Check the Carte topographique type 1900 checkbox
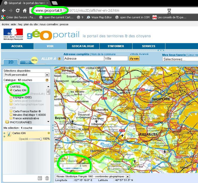The height and width of the screenshot is (183, 198). [11, 104]
